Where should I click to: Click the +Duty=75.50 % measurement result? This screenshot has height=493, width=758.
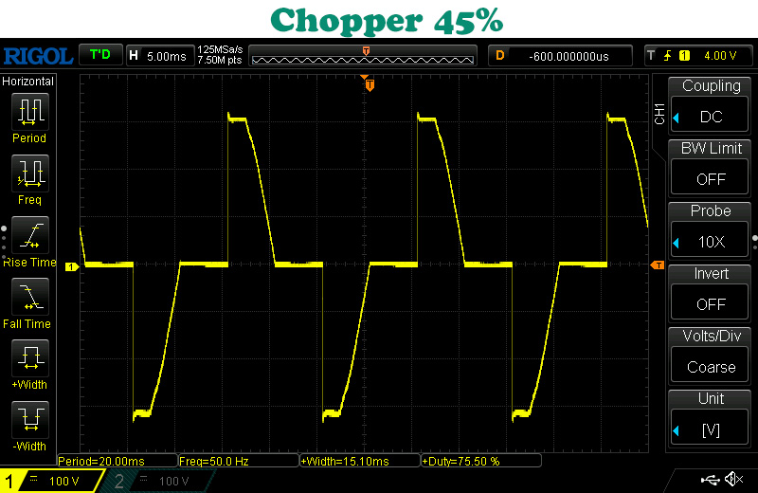[481, 461]
